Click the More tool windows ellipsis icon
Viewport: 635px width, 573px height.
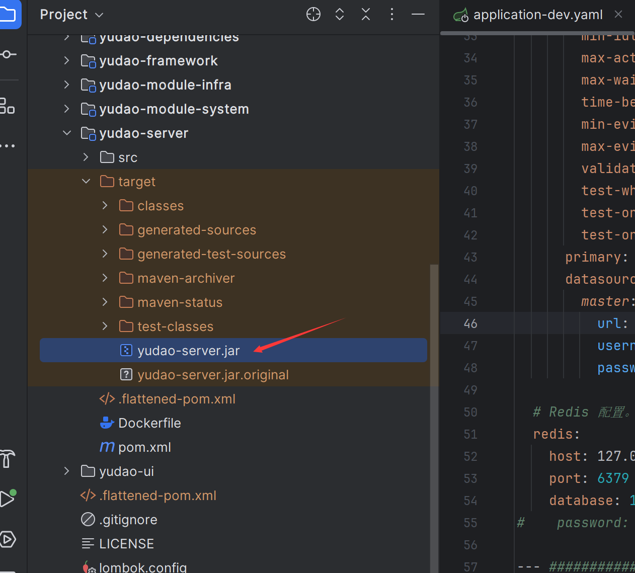coord(7,146)
